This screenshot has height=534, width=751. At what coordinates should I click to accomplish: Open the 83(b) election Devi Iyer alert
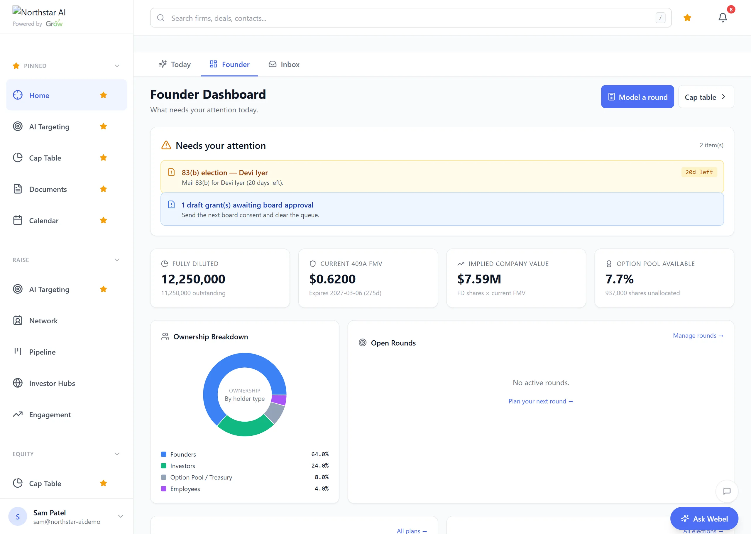coord(442,177)
